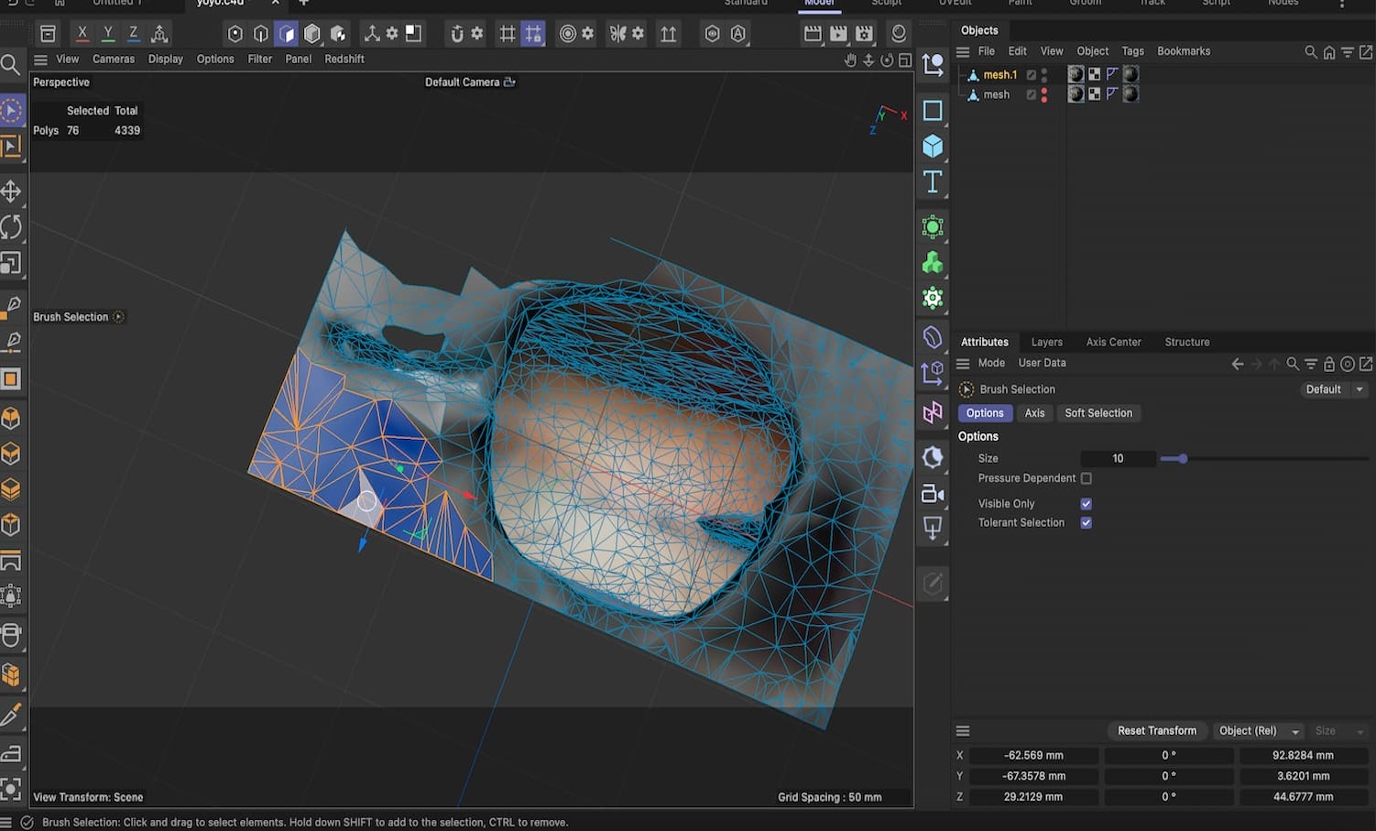Select the Move tool in the left toolbar
The width and height of the screenshot is (1376, 831).
tap(13, 191)
